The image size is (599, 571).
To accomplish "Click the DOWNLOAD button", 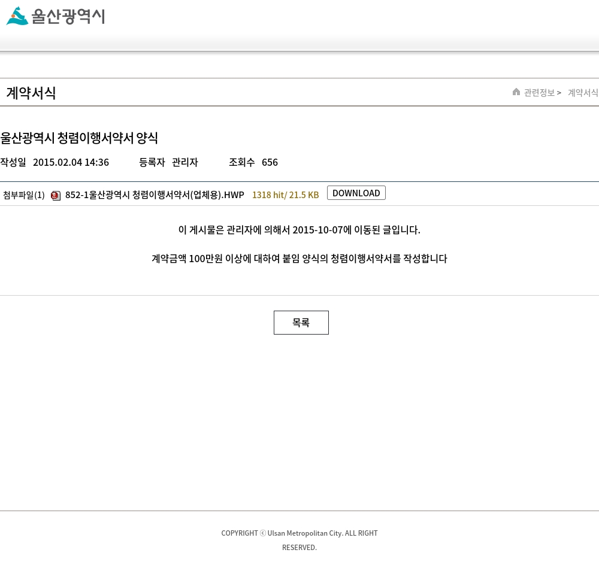I will tap(356, 193).
